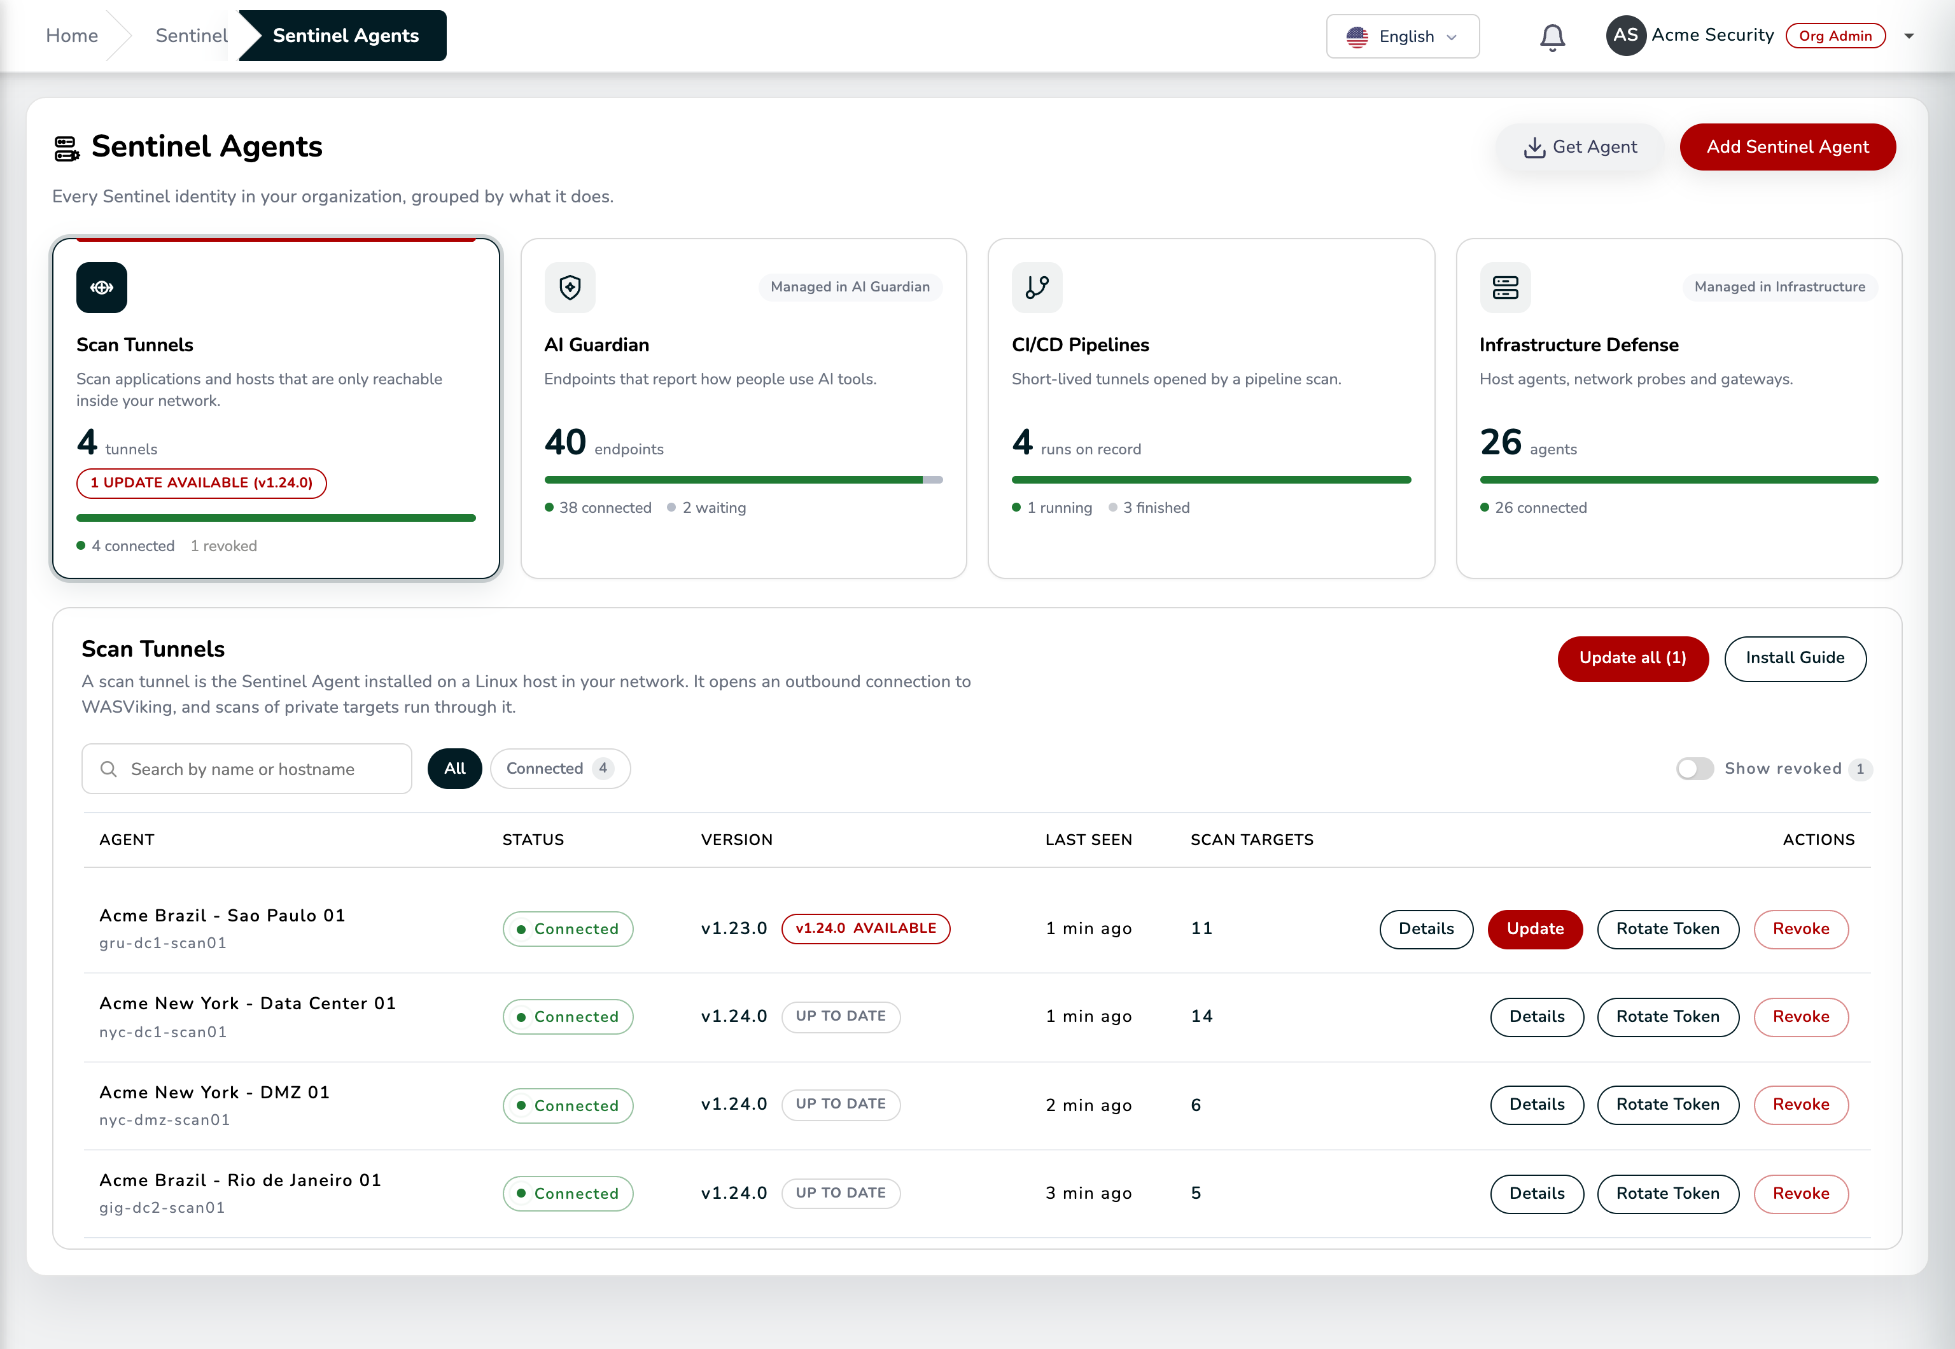Click Update all (1) button
This screenshot has height=1349, width=1955.
[1633, 659]
